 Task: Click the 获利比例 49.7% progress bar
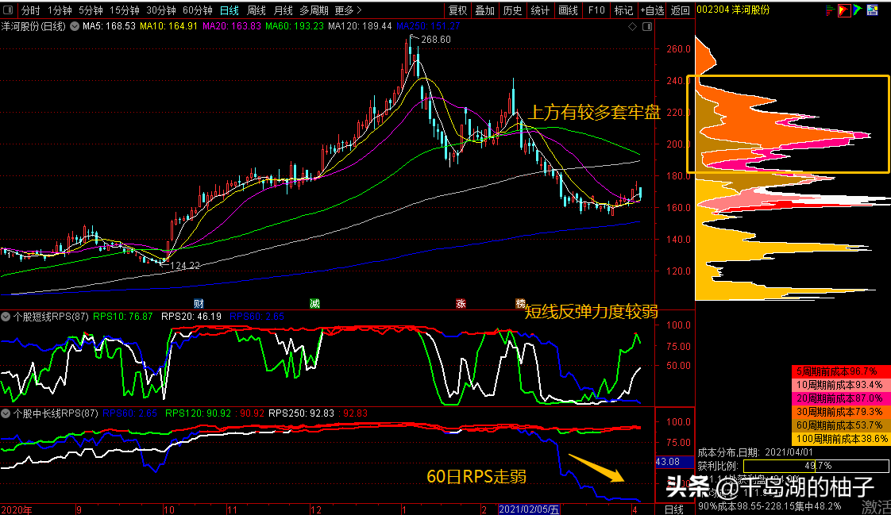click(816, 466)
